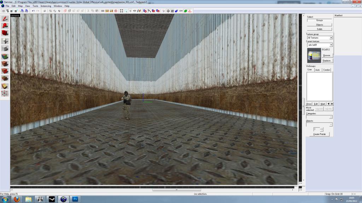This screenshot has height=203, width=362.
Task: Click the Load Window State icon
Action: [x=22, y=11]
